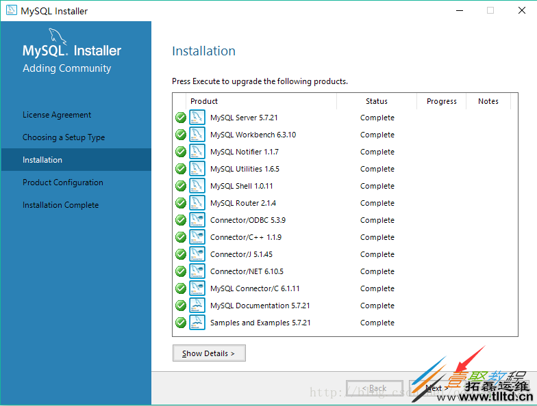Select the 'MySQL Server 5.7.21' row text
The image size is (537, 406).
tap(244, 118)
